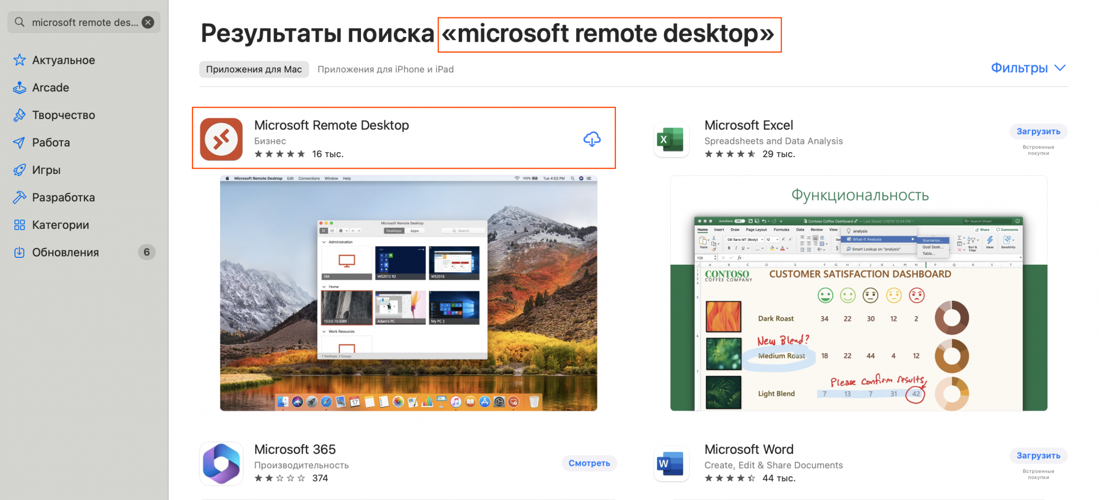Click the Microsoft Word app icon
This screenshot has height=500, width=1099.
671,463
